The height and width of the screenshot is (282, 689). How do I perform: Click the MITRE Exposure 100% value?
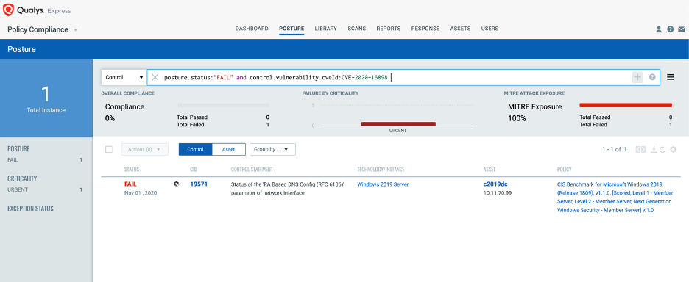517,118
